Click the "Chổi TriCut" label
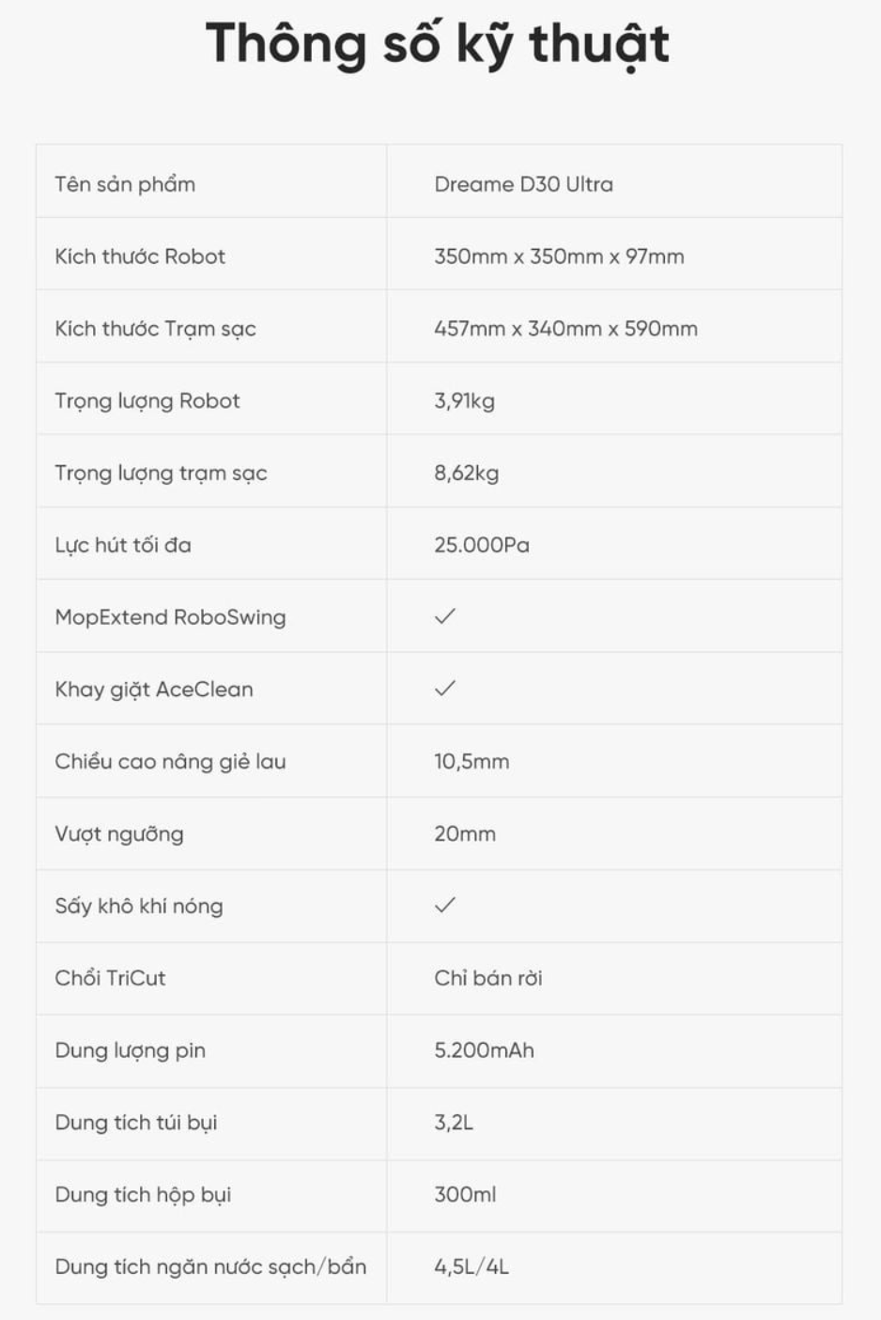The image size is (881, 1320). (x=110, y=978)
